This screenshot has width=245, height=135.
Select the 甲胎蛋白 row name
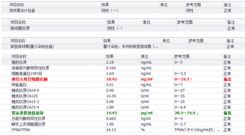(x=19, y=85)
